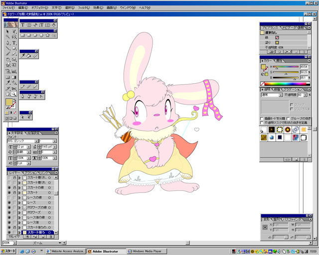
Task: Open the オブジェクト menu
Action: pos(40,8)
